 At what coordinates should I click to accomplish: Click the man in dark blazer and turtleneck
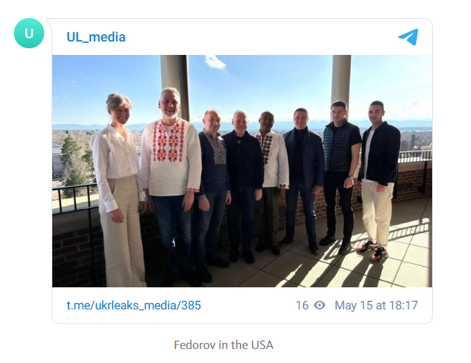303,180
